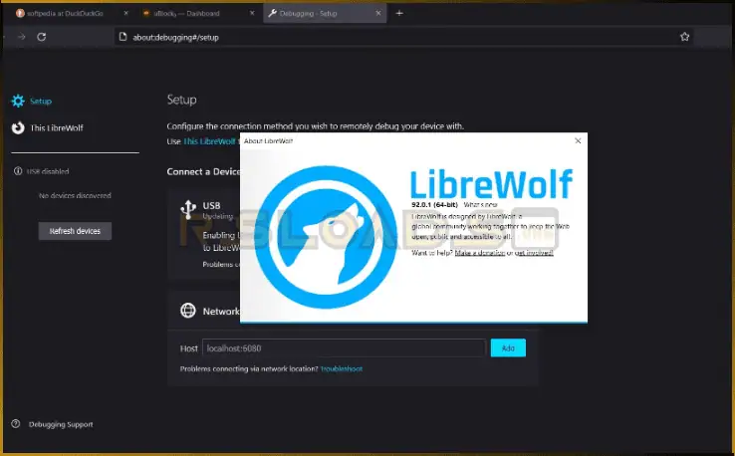Select the Debugging - Setup tab
735x456 pixels.
(x=325, y=13)
